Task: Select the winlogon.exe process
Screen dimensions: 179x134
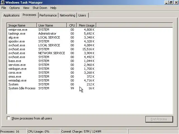Action: click(51, 69)
